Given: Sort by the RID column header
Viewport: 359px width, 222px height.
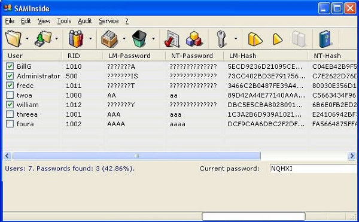Looking at the screenshot, I should 82,56.
